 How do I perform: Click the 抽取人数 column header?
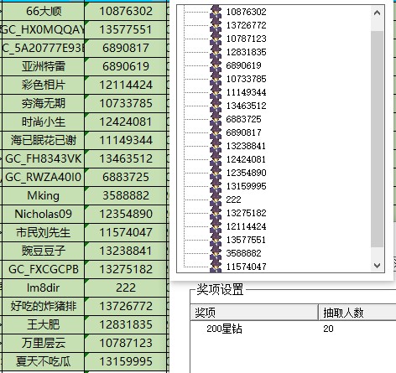[x=357, y=313]
